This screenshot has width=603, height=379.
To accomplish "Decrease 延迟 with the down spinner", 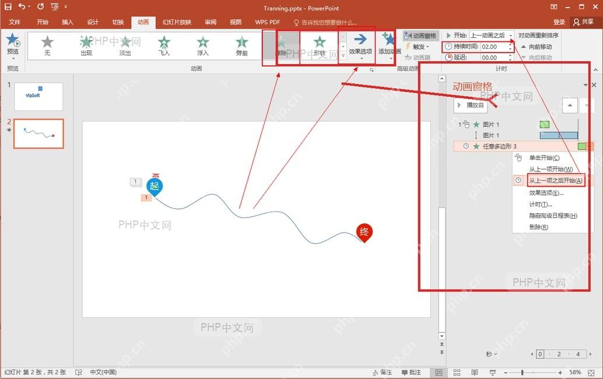I will pyautogui.click(x=510, y=59).
